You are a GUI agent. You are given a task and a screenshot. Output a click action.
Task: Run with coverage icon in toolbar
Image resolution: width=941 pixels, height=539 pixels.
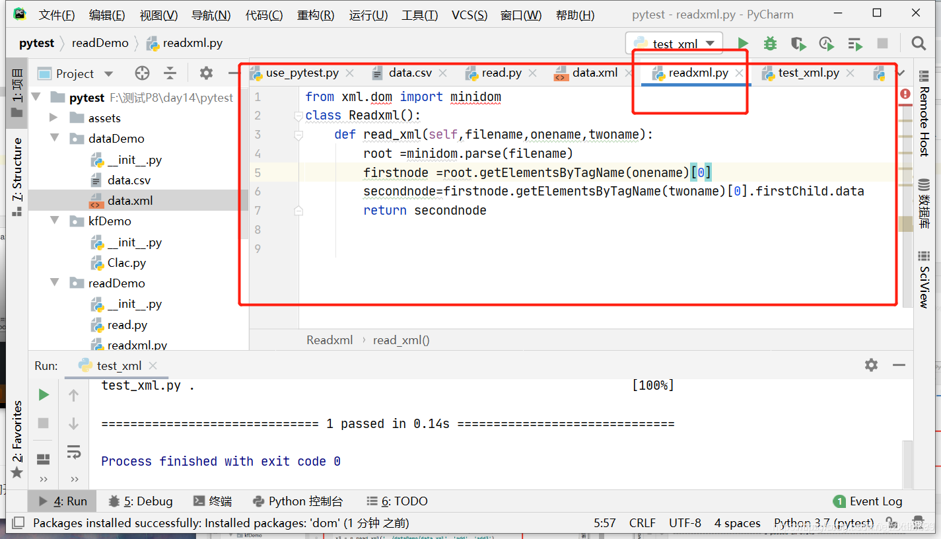click(798, 44)
